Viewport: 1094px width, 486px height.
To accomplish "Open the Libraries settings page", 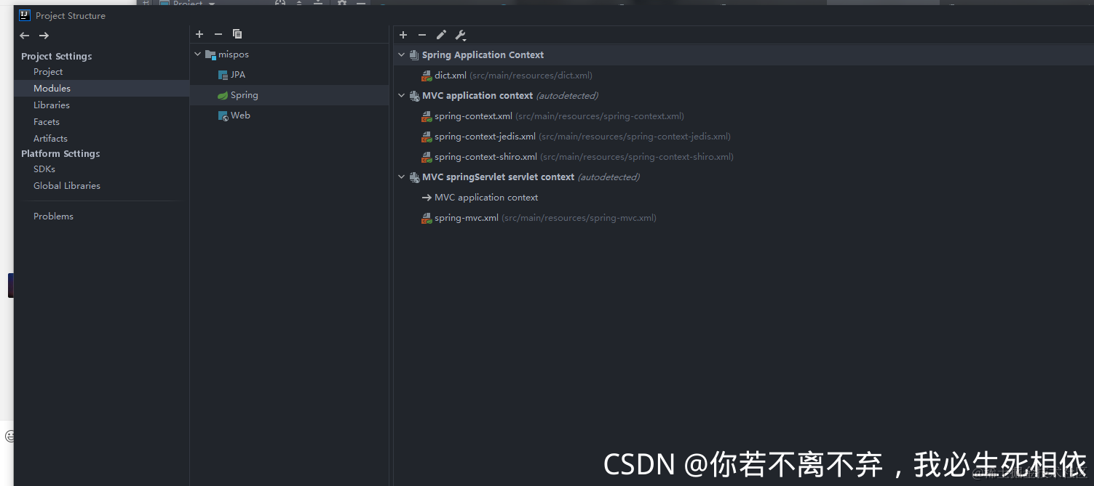I will pyautogui.click(x=52, y=105).
